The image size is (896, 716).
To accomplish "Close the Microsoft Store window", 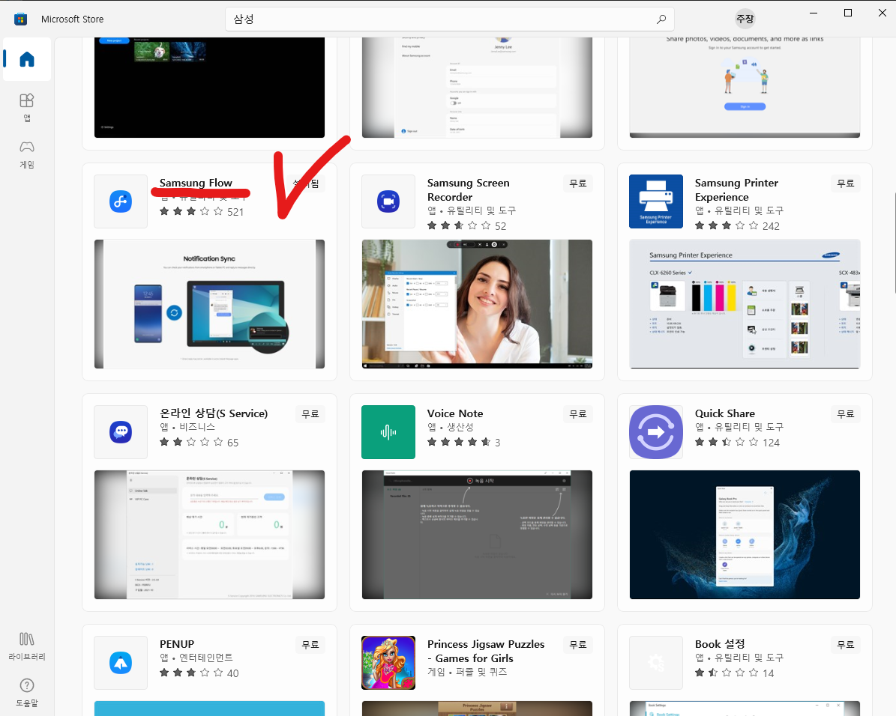I will tap(883, 13).
